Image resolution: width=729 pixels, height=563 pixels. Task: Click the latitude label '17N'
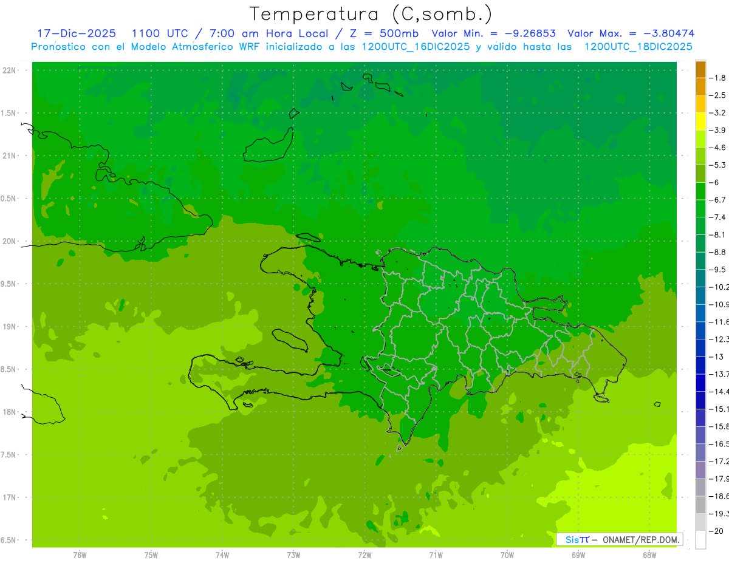coord(10,498)
